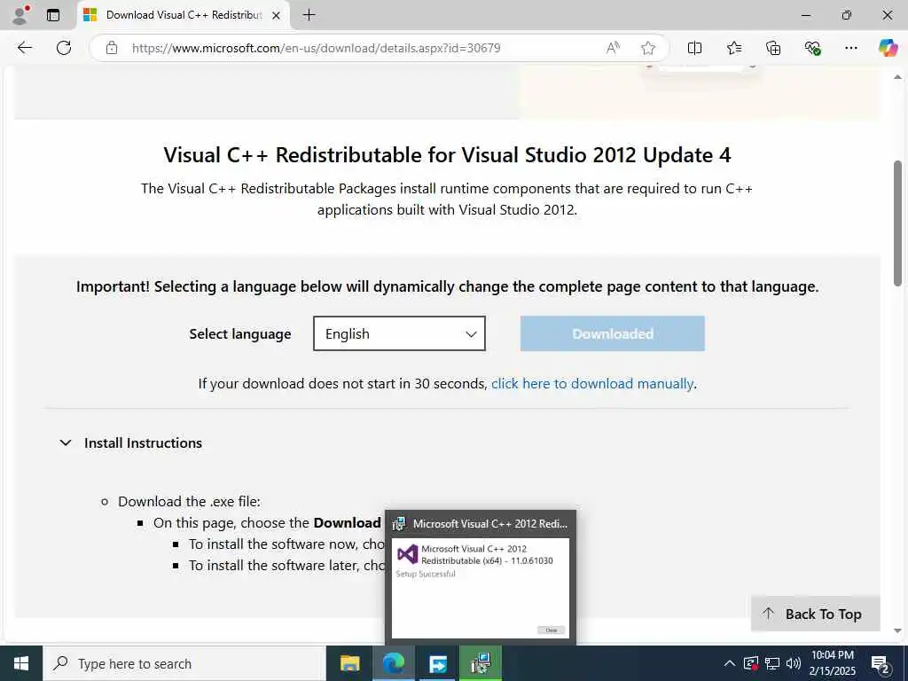Refresh the current page
This screenshot has height=681, width=908.
click(x=64, y=48)
